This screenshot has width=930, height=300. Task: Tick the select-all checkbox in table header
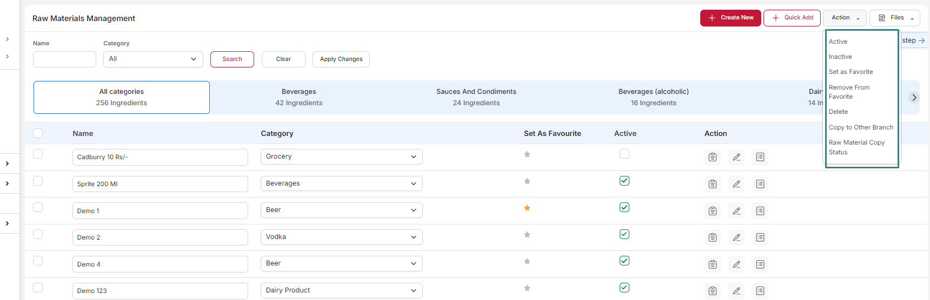tap(38, 133)
